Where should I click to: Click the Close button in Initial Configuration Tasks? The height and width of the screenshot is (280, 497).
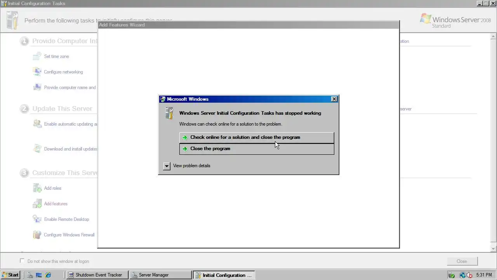pyautogui.click(x=462, y=261)
